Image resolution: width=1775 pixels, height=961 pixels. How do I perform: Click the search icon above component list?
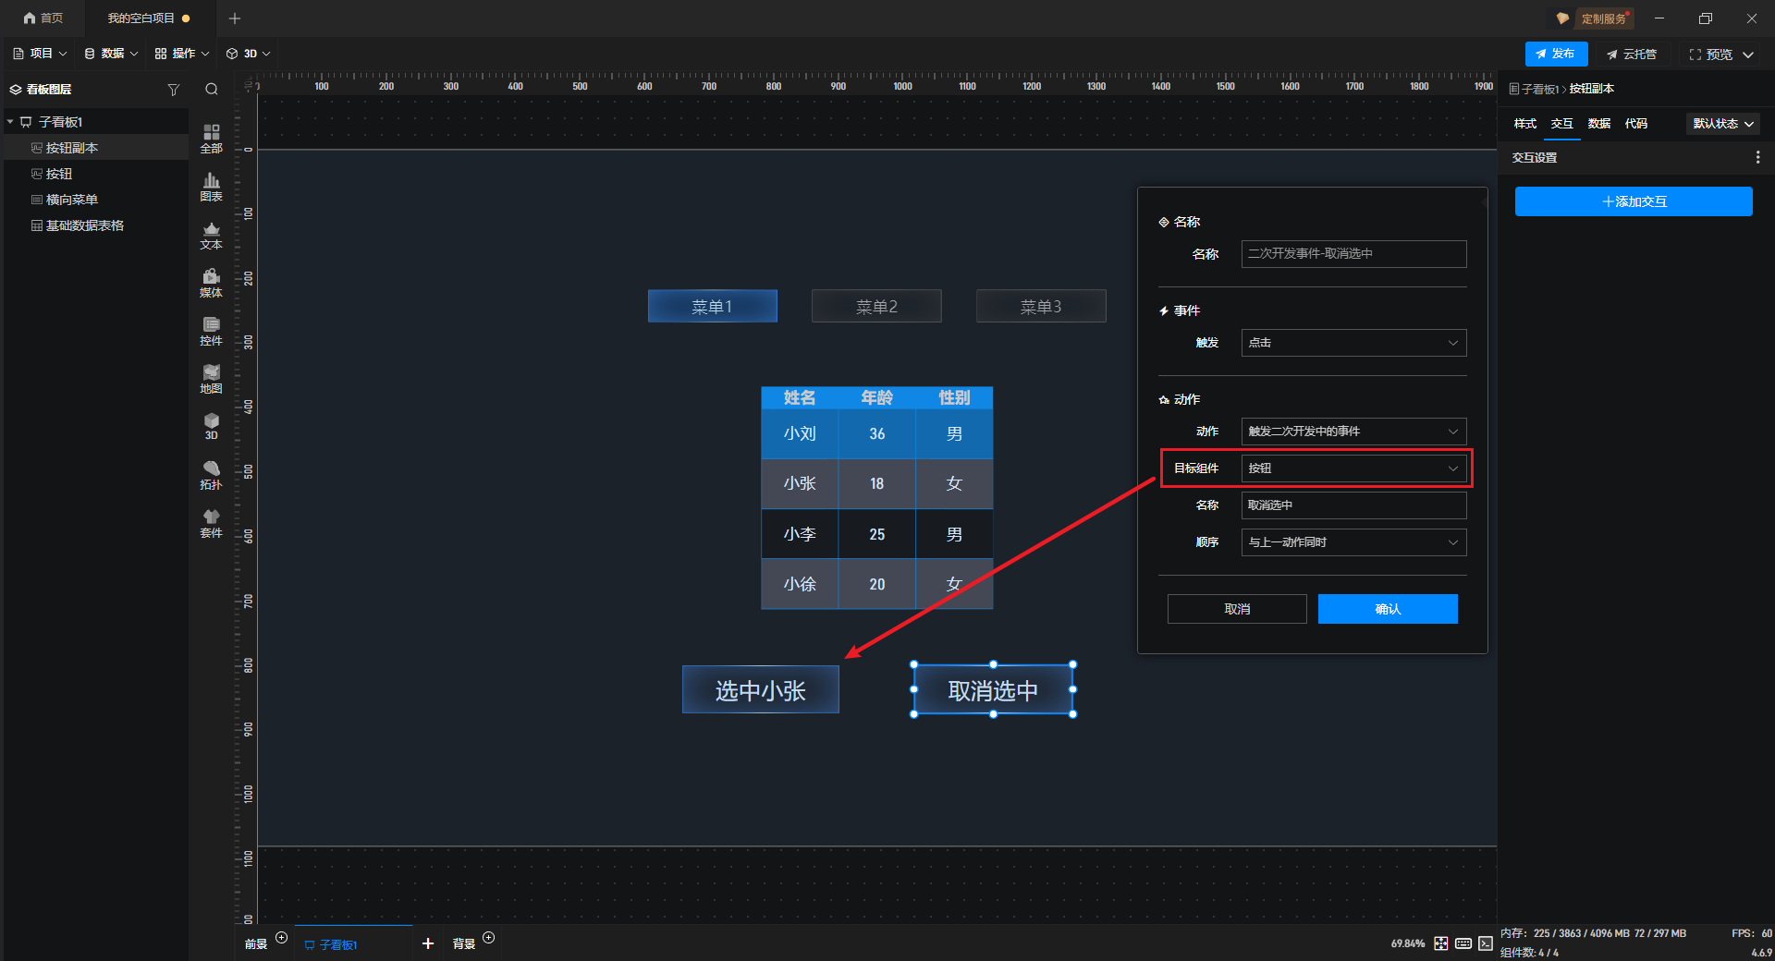(x=212, y=90)
